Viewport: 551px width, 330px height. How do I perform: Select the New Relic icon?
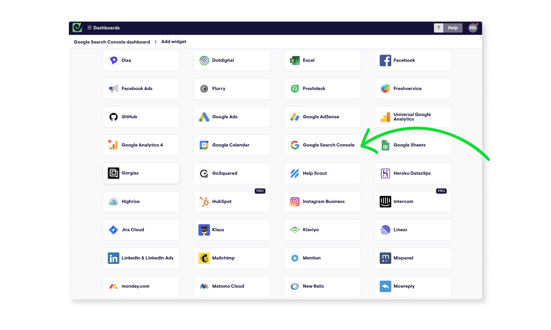(295, 286)
